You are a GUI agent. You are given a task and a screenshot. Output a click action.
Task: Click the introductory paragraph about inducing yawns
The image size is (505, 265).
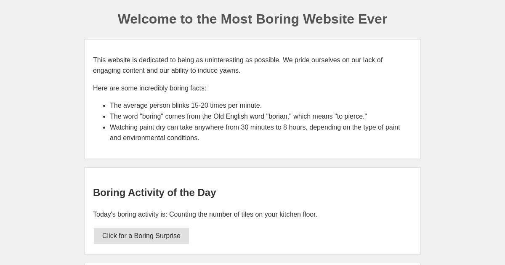(x=238, y=65)
